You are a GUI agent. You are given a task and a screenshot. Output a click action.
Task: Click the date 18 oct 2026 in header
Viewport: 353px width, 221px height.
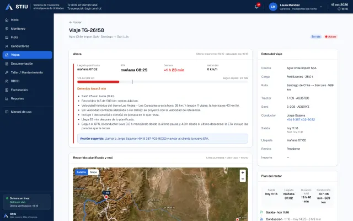(340, 4)
